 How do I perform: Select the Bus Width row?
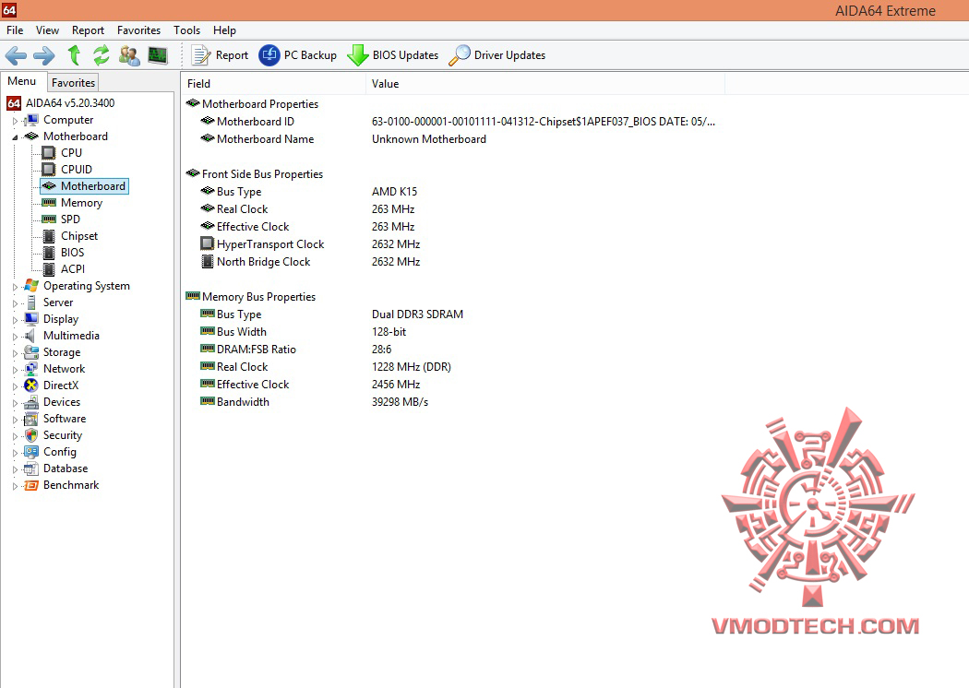click(303, 332)
